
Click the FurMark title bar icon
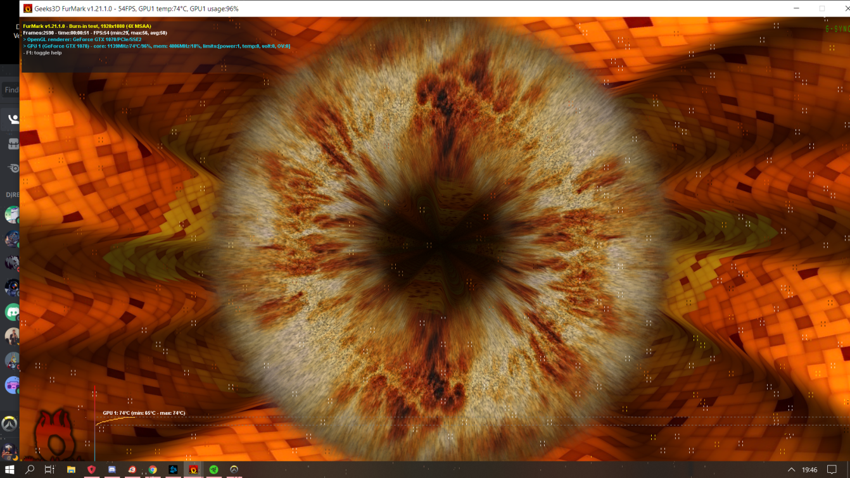click(x=28, y=9)
